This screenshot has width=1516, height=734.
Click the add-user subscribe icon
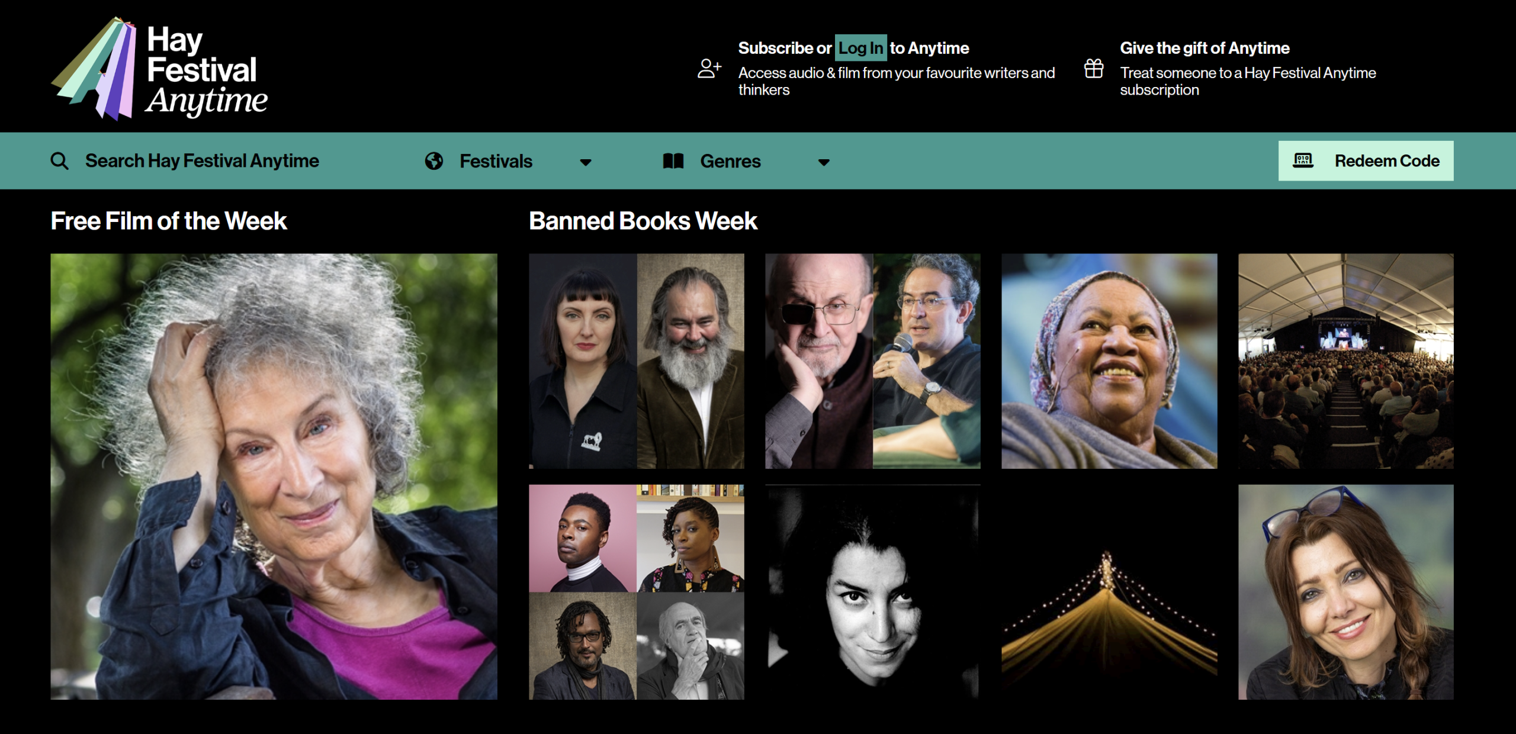coord(709,69)
